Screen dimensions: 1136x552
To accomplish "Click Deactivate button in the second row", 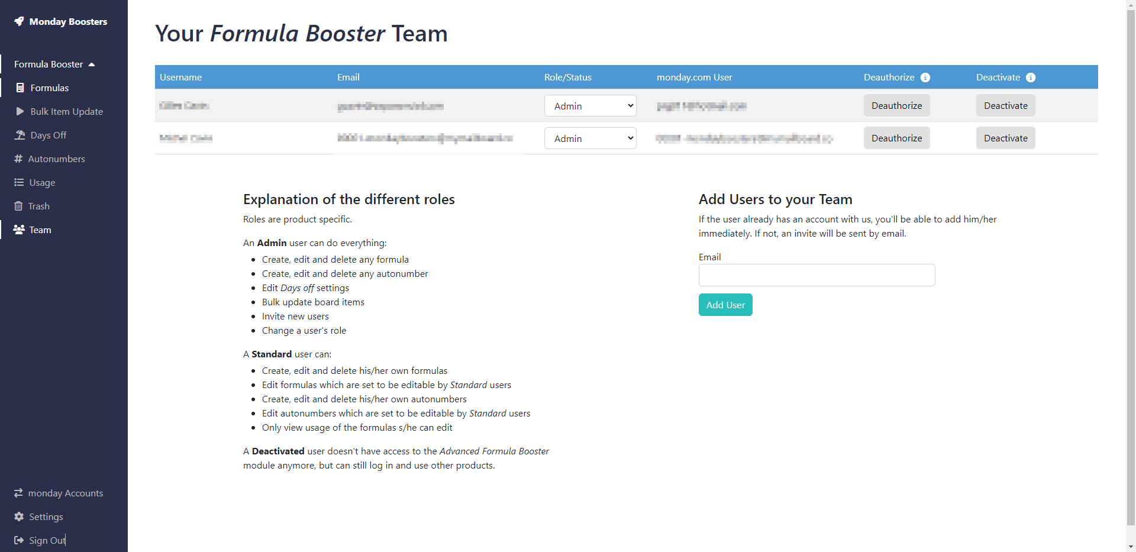I will click(1005, 138).
